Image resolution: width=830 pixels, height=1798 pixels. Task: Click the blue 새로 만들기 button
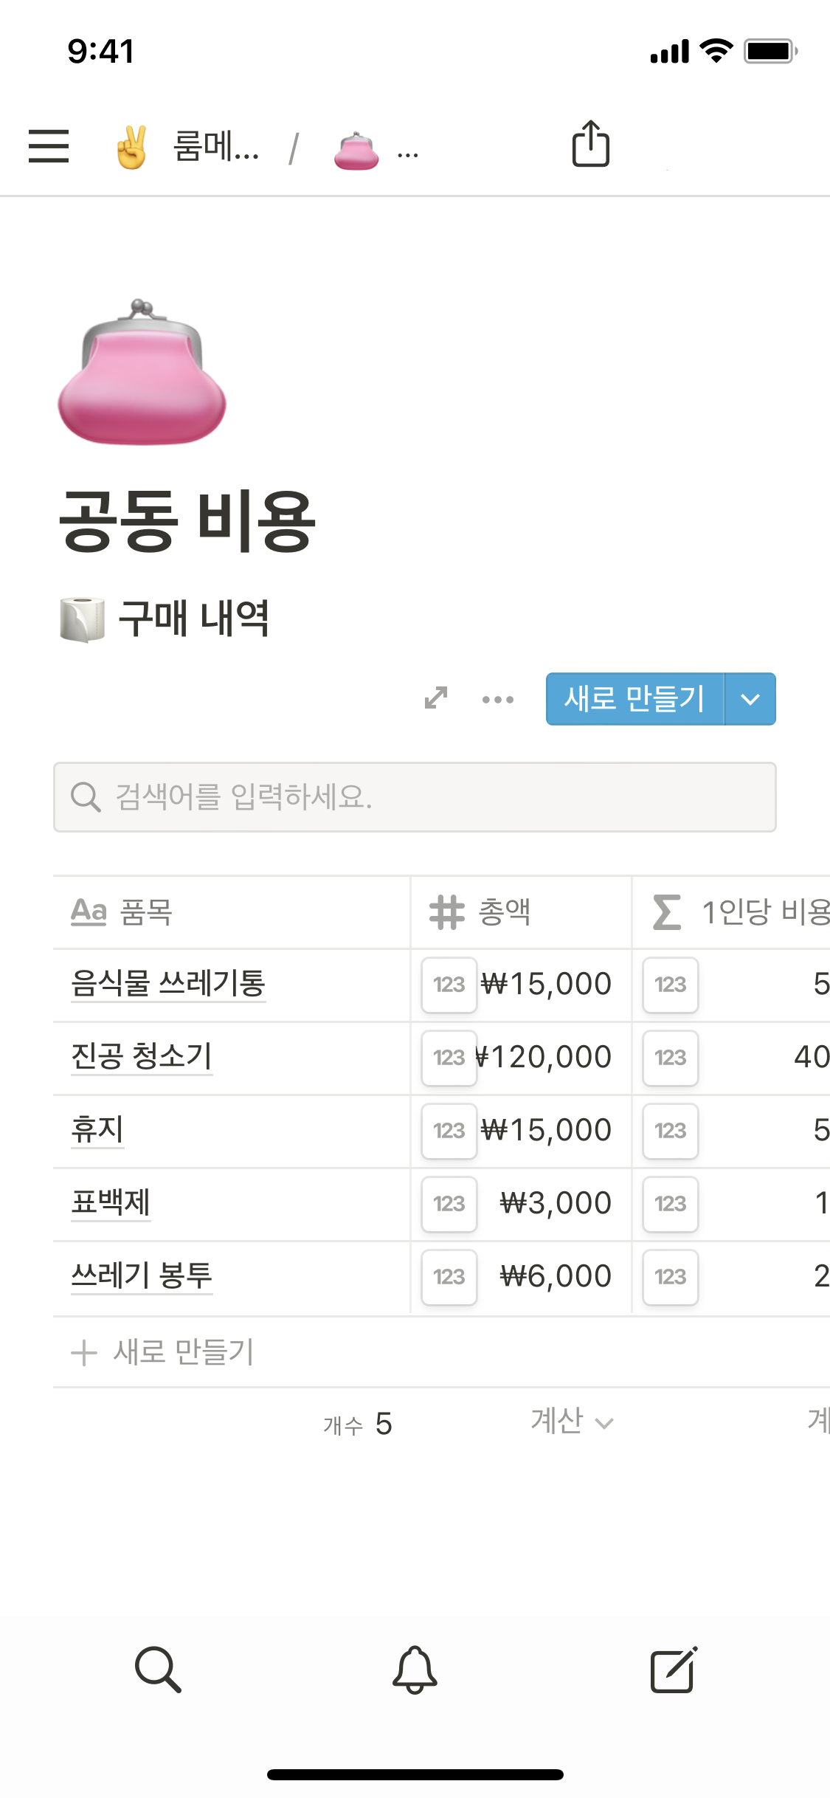pos(634,699)
